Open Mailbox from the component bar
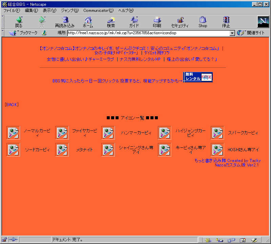271x244 pixels. click(220, 240)
